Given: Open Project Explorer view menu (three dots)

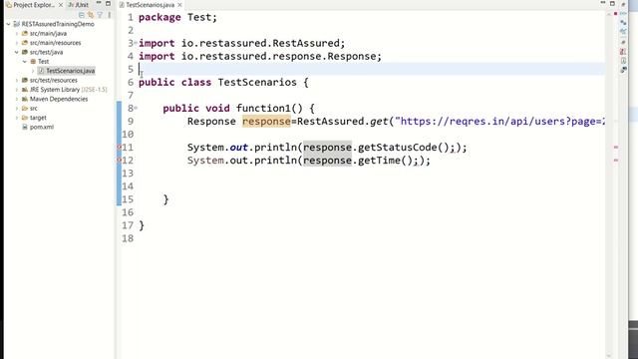Looking at the screenshot, I should 109,15.
